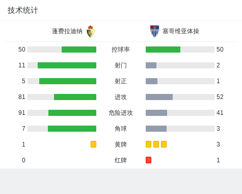Click the first away yellow card icon
Image resolution: width=242 pixels, height=194 pixels.
pyautogui.click(x=148, y=144)
